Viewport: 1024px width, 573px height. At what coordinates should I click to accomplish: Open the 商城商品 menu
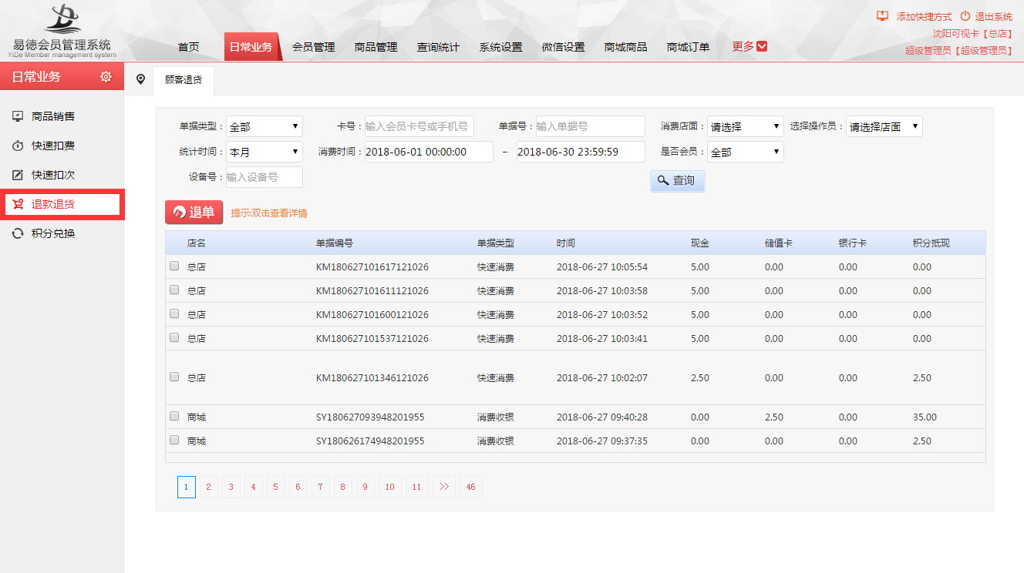coord(626,47)
